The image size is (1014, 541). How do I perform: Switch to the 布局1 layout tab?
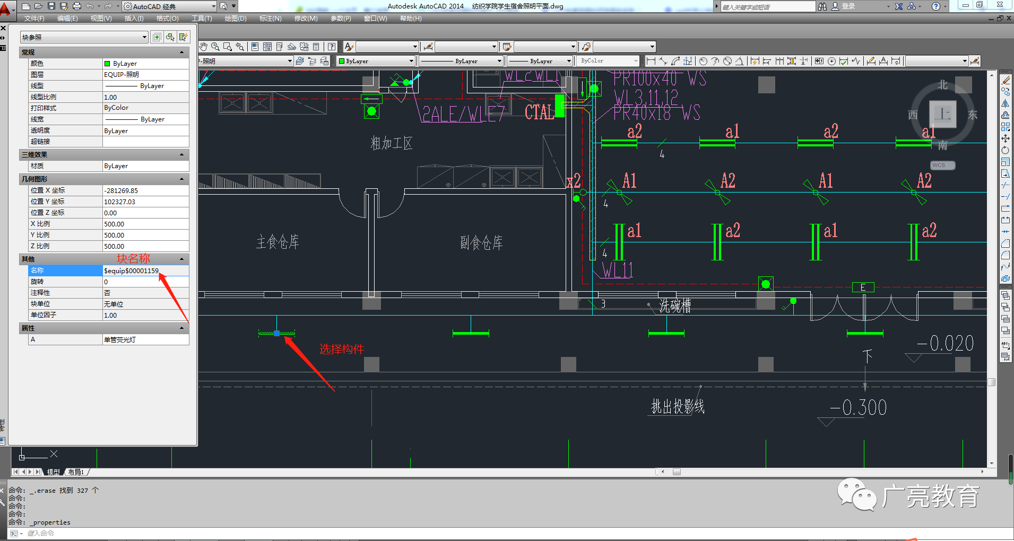point(76,472)
